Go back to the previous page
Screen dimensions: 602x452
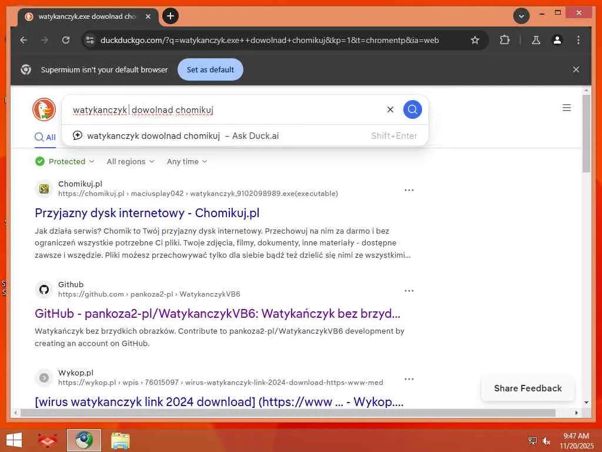(x=24, y=40)
